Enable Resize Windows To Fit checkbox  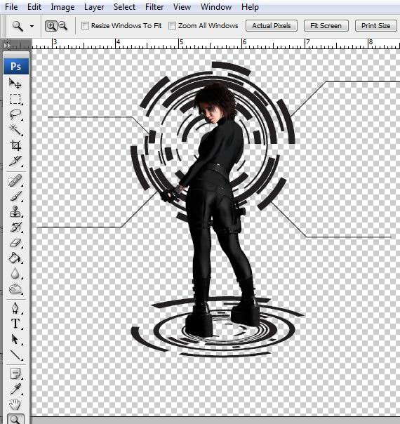pos(85,26)
